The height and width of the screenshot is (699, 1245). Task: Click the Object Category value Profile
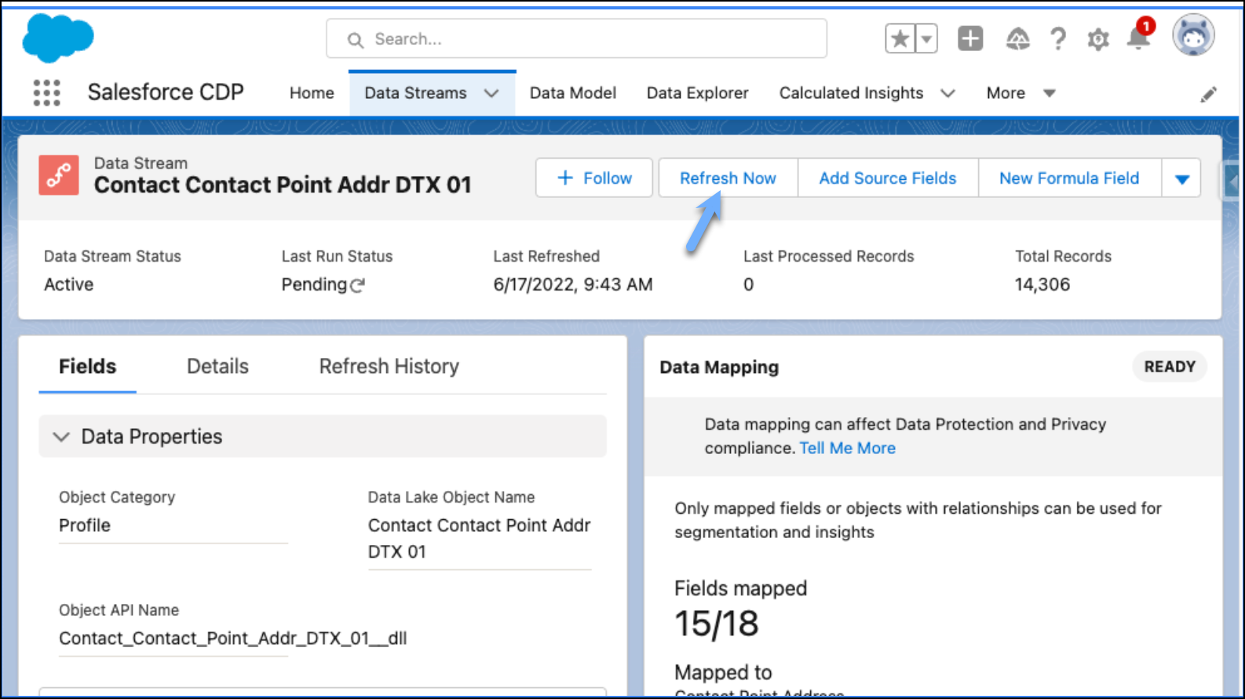click(85, 525)
